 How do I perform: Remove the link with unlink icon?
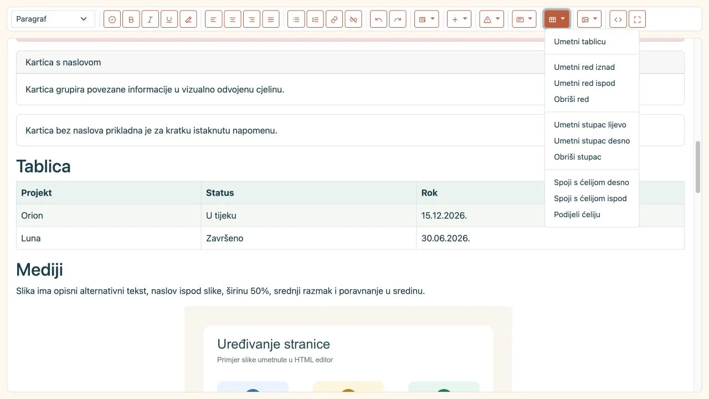coord(353,19)
